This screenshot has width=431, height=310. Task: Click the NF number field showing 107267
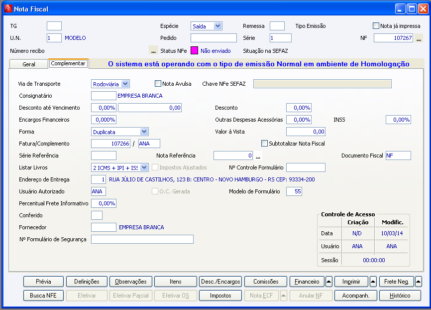coord(394,38)
